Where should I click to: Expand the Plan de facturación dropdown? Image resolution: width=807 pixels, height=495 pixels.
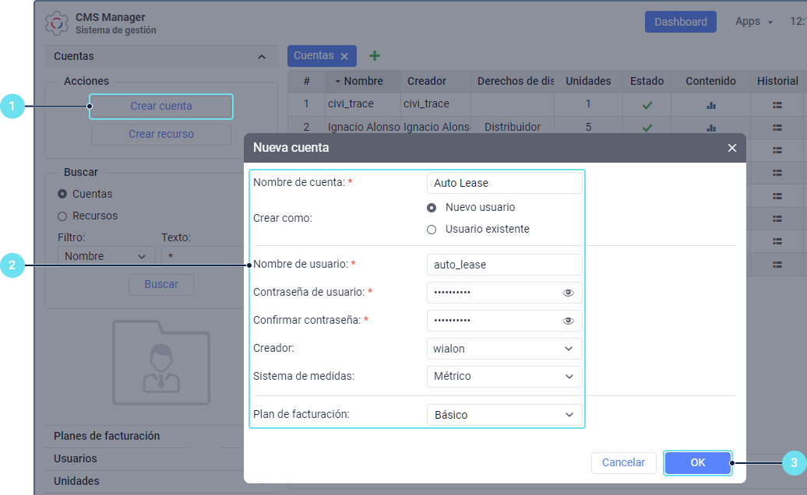(x=504, y=415)
